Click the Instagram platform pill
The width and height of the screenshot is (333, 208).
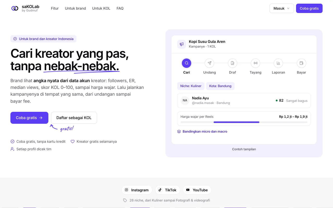coord(137,190)
